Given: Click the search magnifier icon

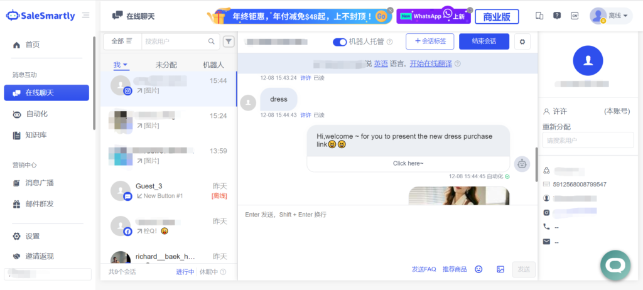Looking at the screenshot, I should pos(212,41).
